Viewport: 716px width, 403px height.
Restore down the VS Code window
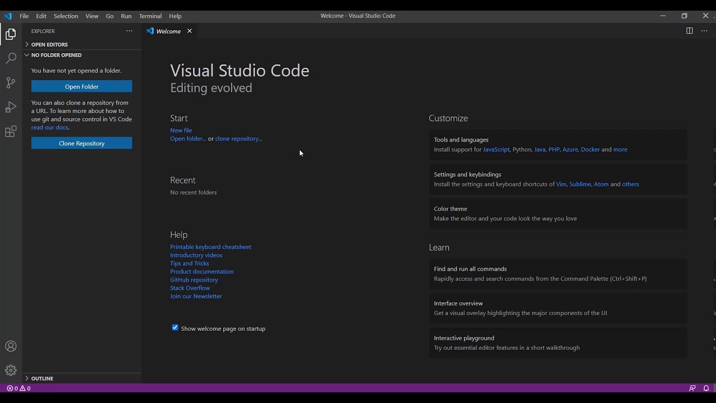pyautogui.click(x=684, y=16)
